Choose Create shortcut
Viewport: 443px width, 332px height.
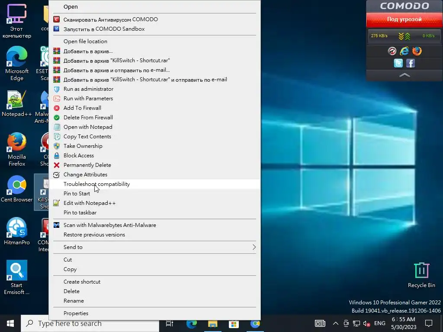pos(154,282)
